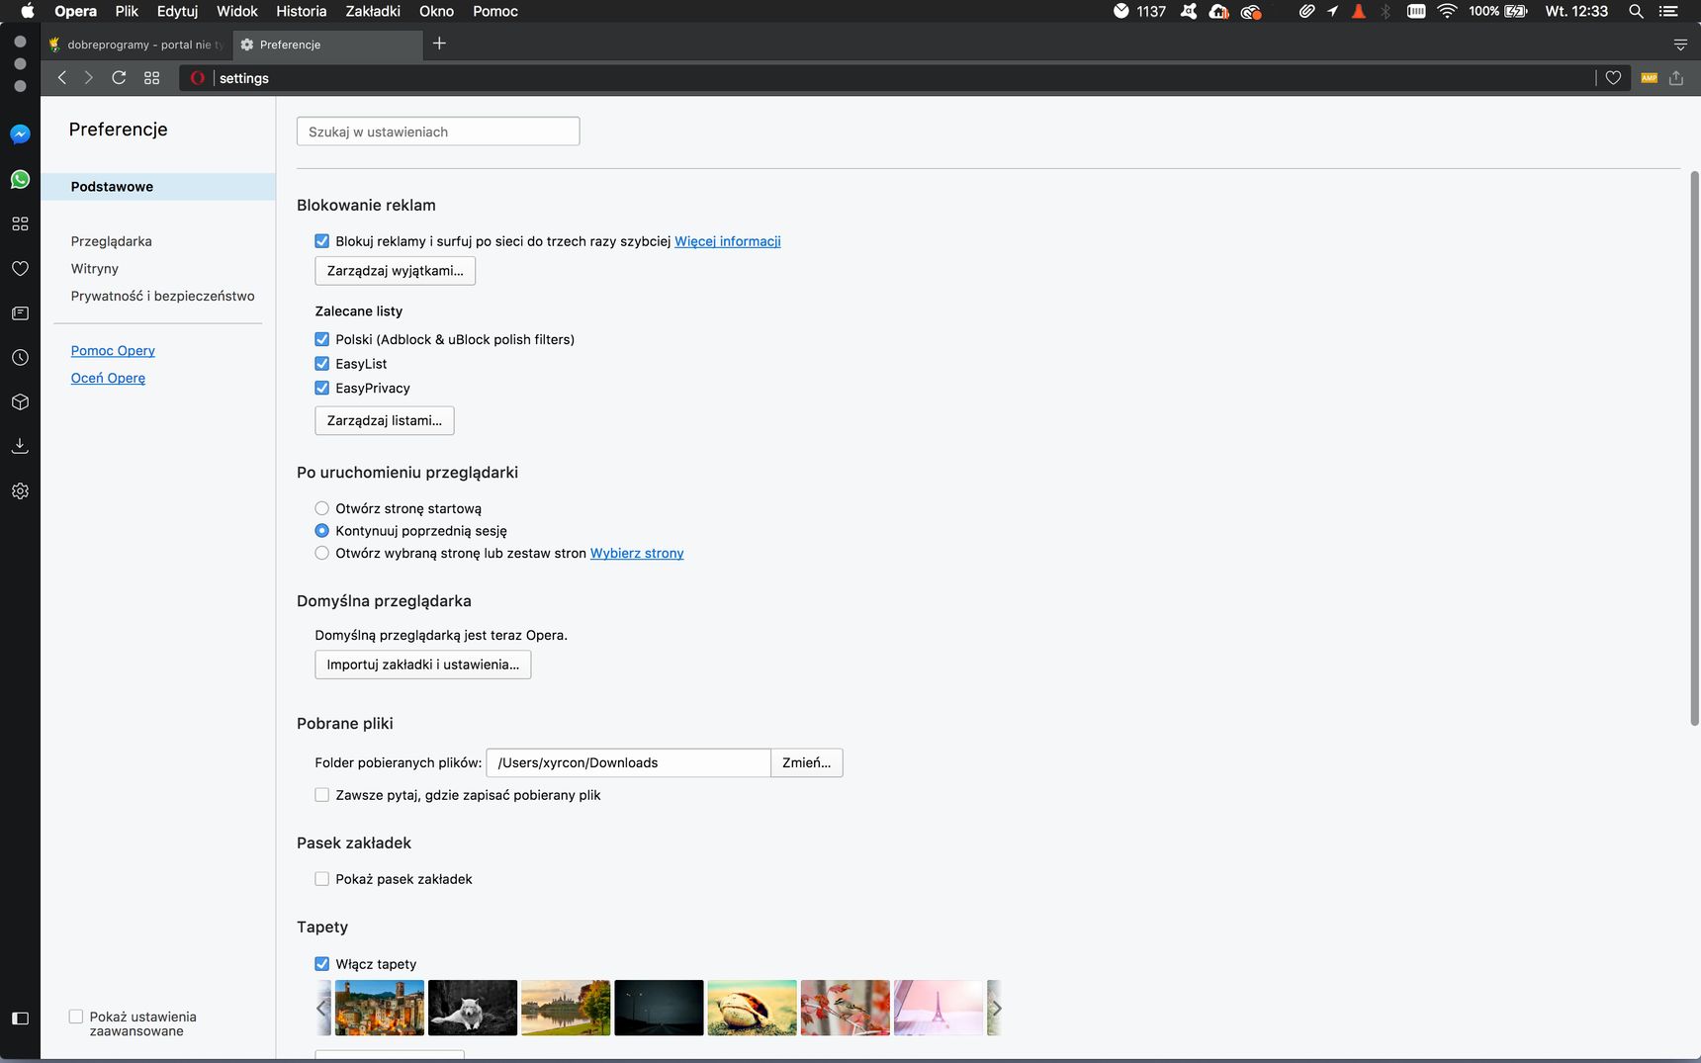Click Zarządzaj wyjątkami button
The height and width of the screenshot is (1063, 1701).
click(395, 271)
